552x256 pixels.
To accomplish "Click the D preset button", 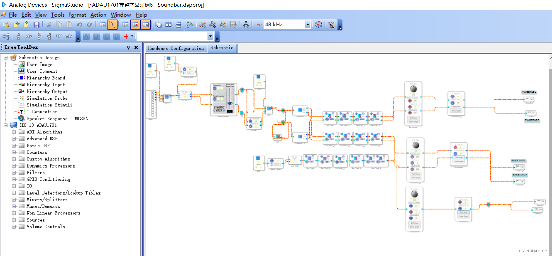I will [x=117, y=36].
